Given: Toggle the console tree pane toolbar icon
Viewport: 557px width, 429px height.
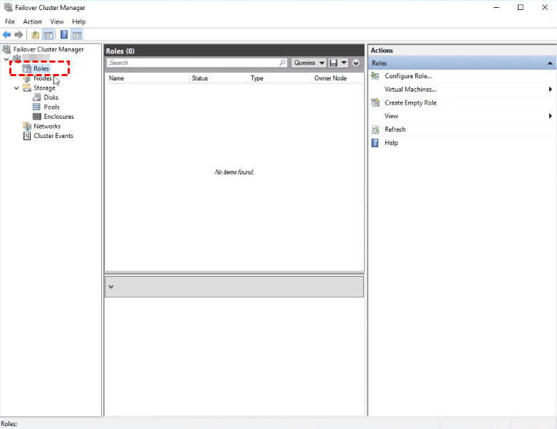Looking at the screenshot, I should pyautogui.click(x=48, y=35).
